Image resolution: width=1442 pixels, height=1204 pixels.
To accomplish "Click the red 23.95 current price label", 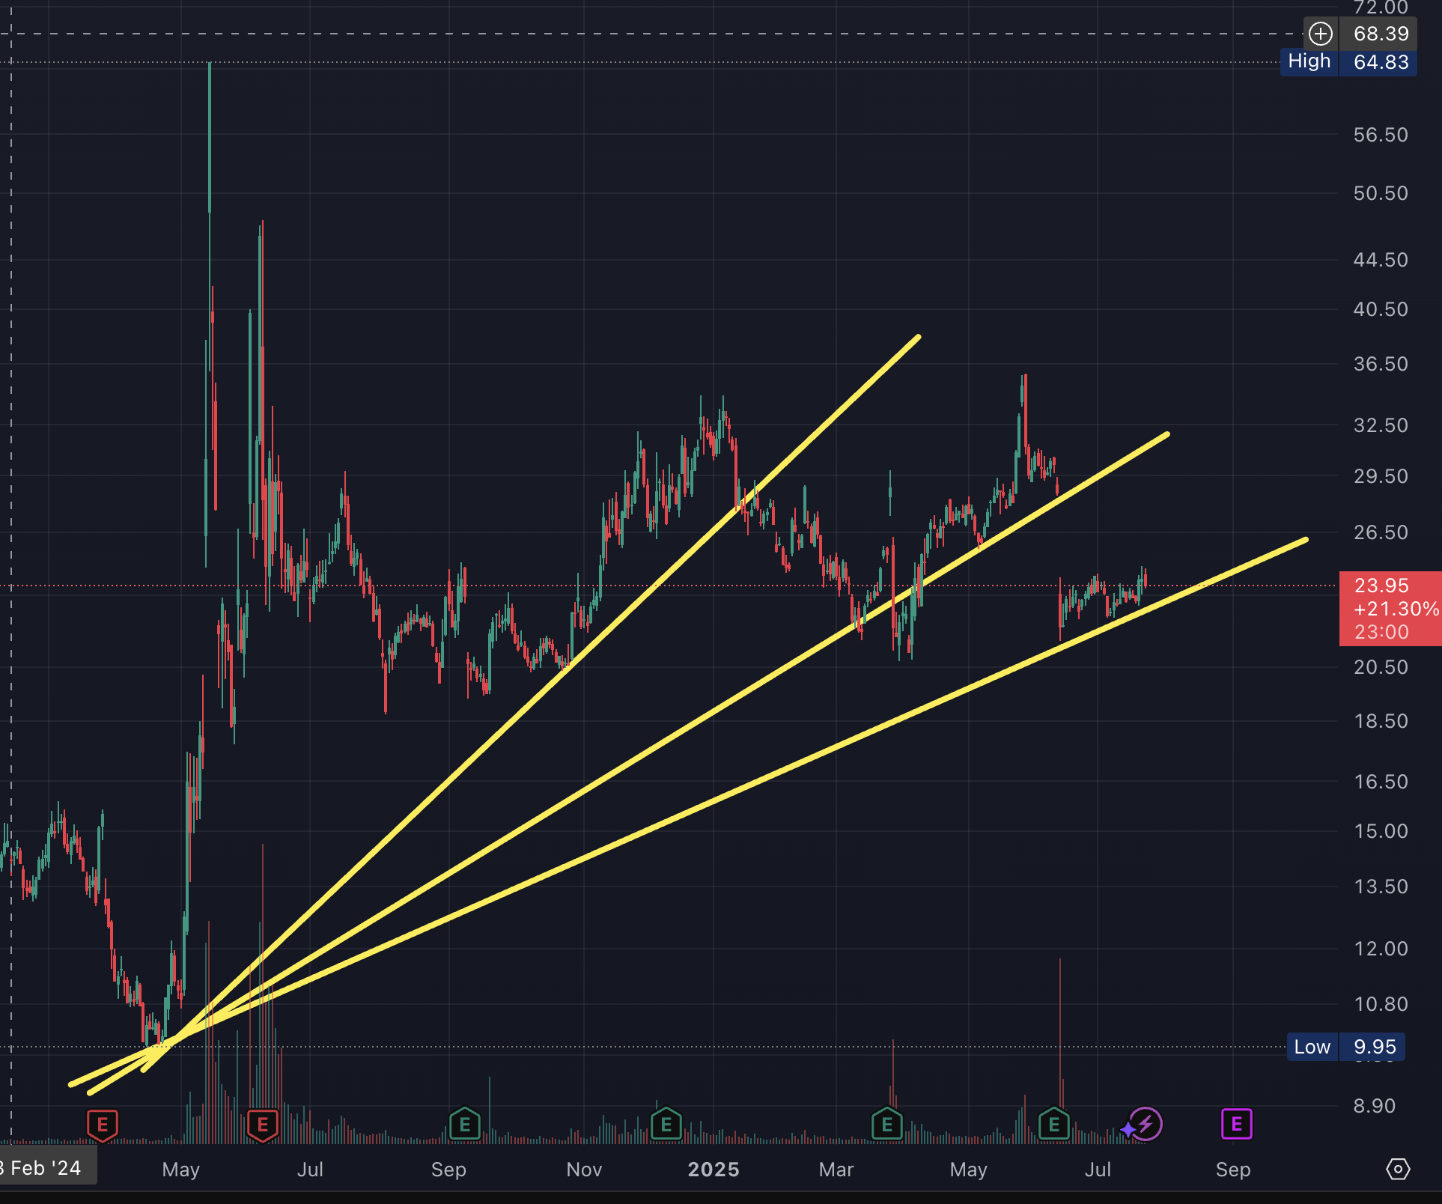I will click(1390, 608).
